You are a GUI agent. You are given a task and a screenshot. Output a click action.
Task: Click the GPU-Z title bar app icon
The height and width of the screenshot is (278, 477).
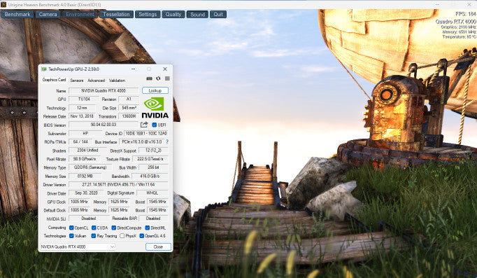[x=44, y=69]
